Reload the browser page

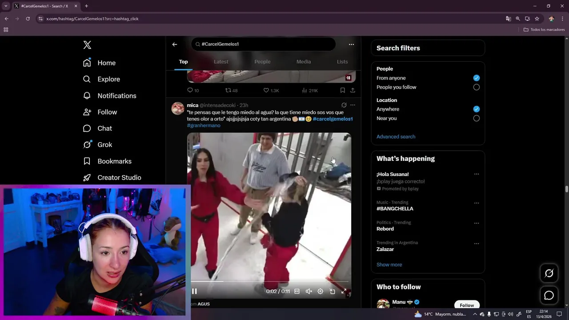(x=28, y=19)
